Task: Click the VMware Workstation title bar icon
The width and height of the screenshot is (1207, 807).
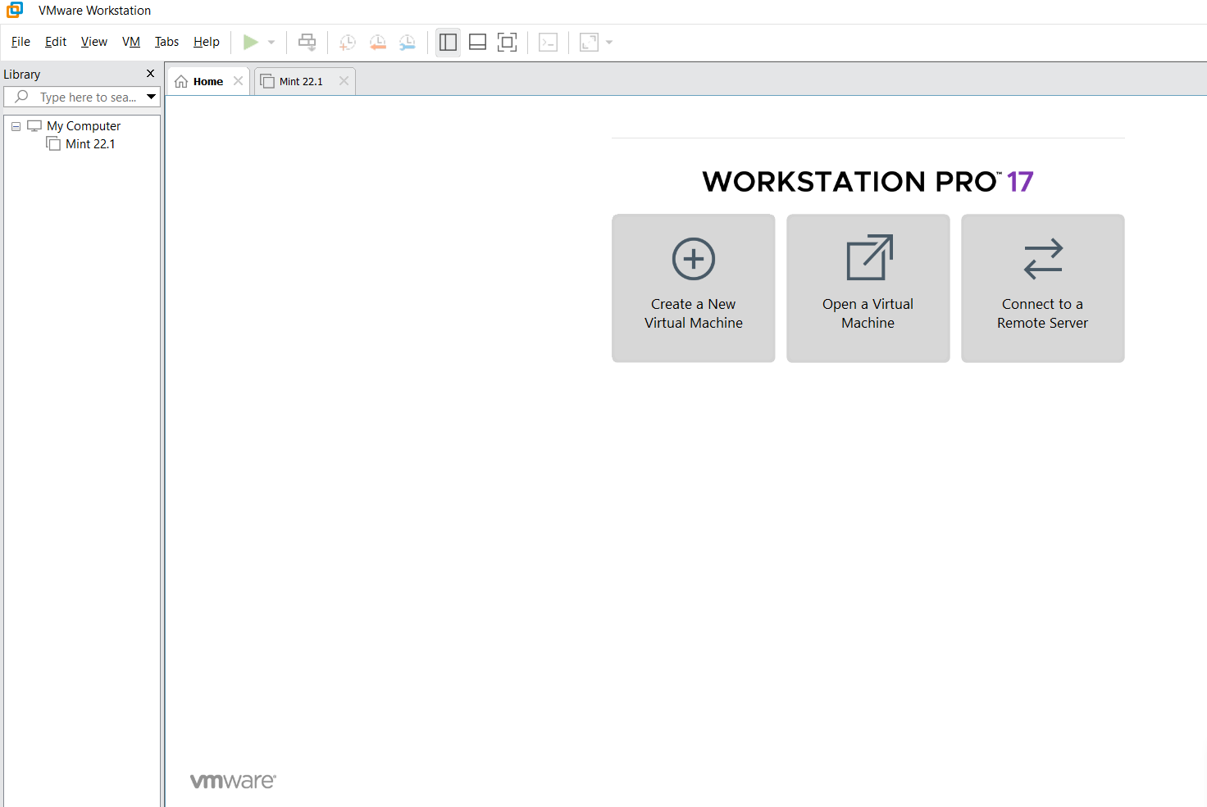Action: 15,10
